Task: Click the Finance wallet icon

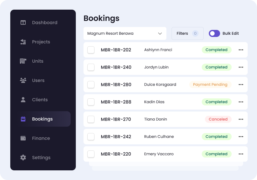Action: pyautogui.click(x=23, y=138)
